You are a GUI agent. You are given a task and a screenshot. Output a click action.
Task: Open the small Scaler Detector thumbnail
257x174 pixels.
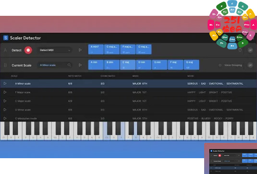(231, 159)
